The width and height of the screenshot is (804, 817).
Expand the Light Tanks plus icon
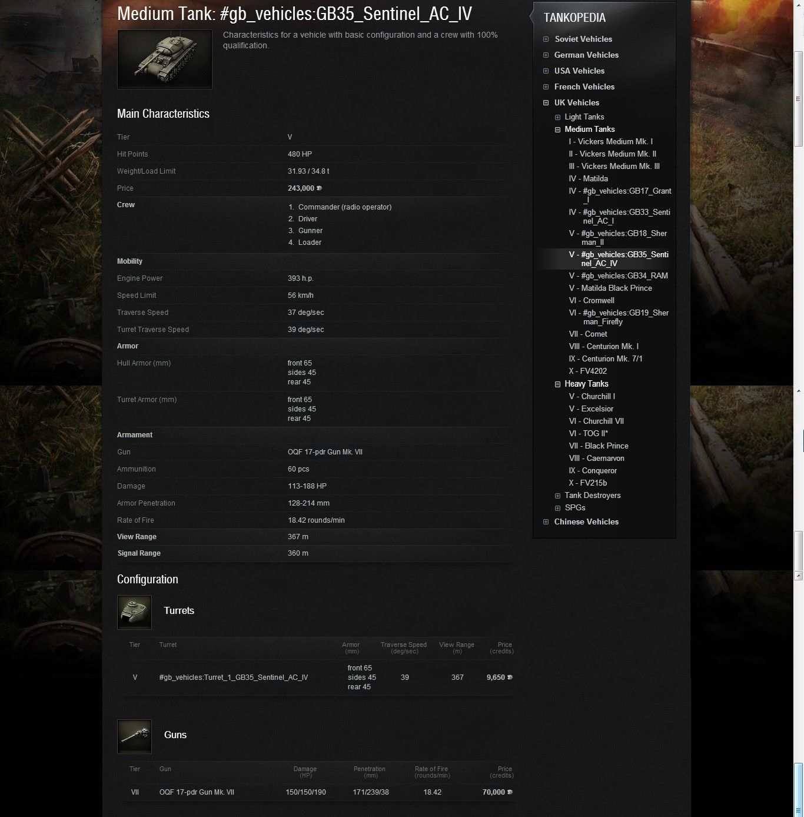(557, 117)
